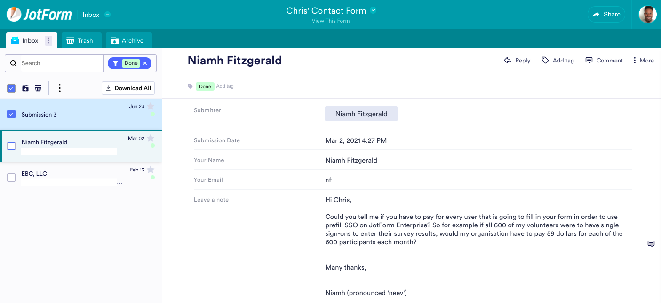Open the Comment panel from header
Screen dimensions: 661x303
coord(604,61)
